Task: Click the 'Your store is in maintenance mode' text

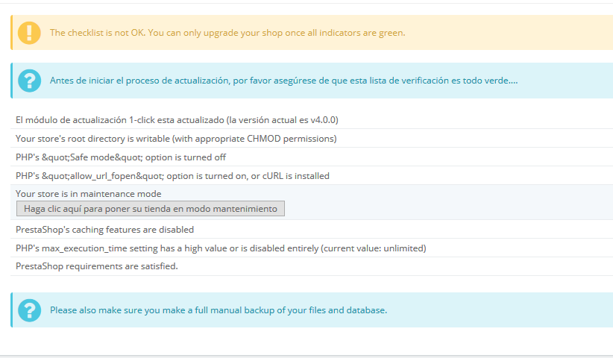Action: [88, 194]
